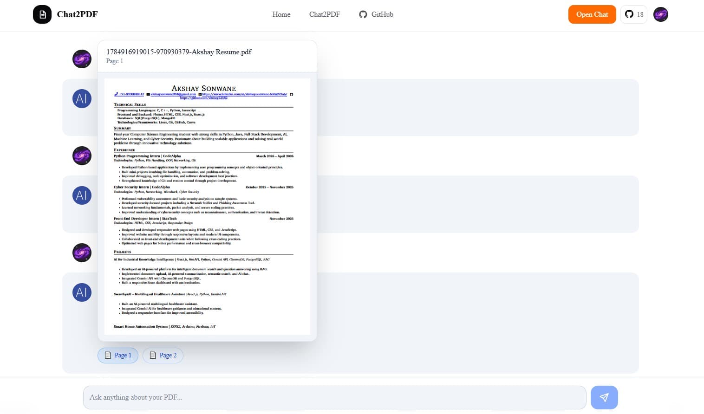Open the Gmail link in resume preview
Screen dimensions: 704x414
coord(173,94)
